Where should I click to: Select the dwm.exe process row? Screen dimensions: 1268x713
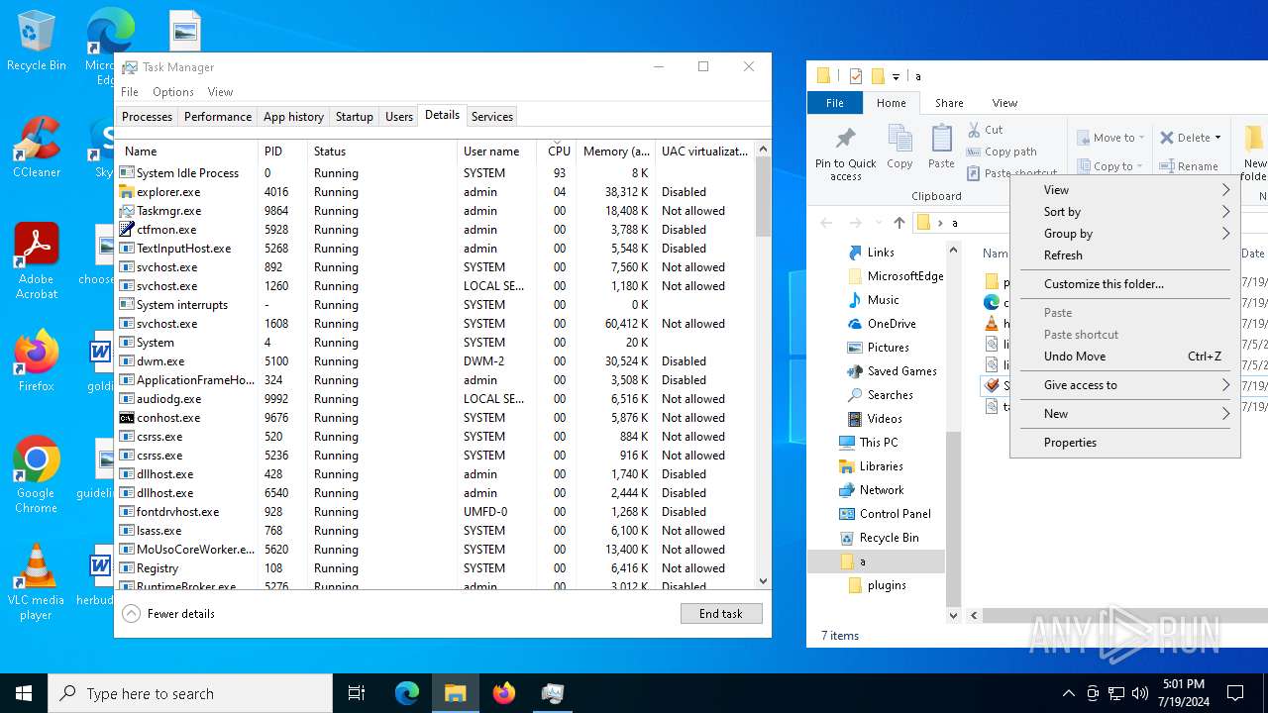(436, 361)
